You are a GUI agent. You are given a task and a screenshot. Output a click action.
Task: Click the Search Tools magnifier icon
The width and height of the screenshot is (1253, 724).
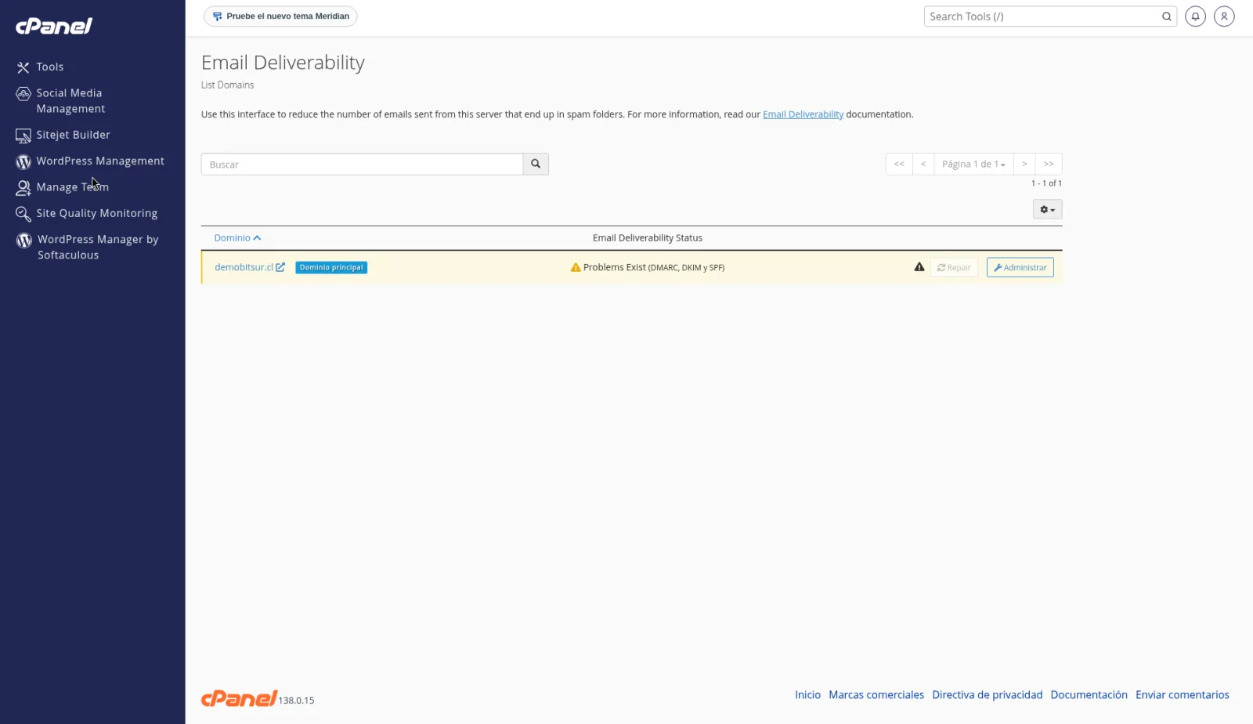point(1166,16)
